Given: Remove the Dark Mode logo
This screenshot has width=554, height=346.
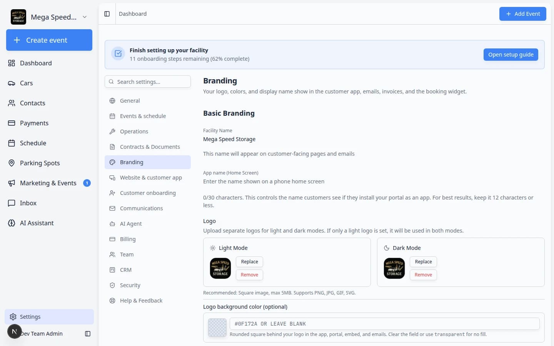Looking at the screenshot, I should point(423,275).
